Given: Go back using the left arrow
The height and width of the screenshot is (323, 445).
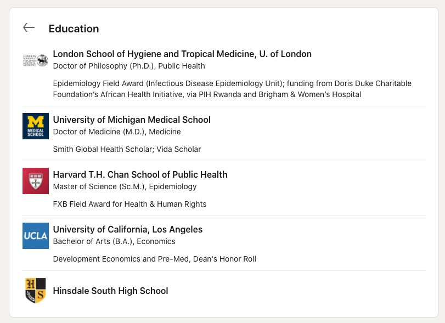Looking at the screenshot, I should tap(29, 28).
